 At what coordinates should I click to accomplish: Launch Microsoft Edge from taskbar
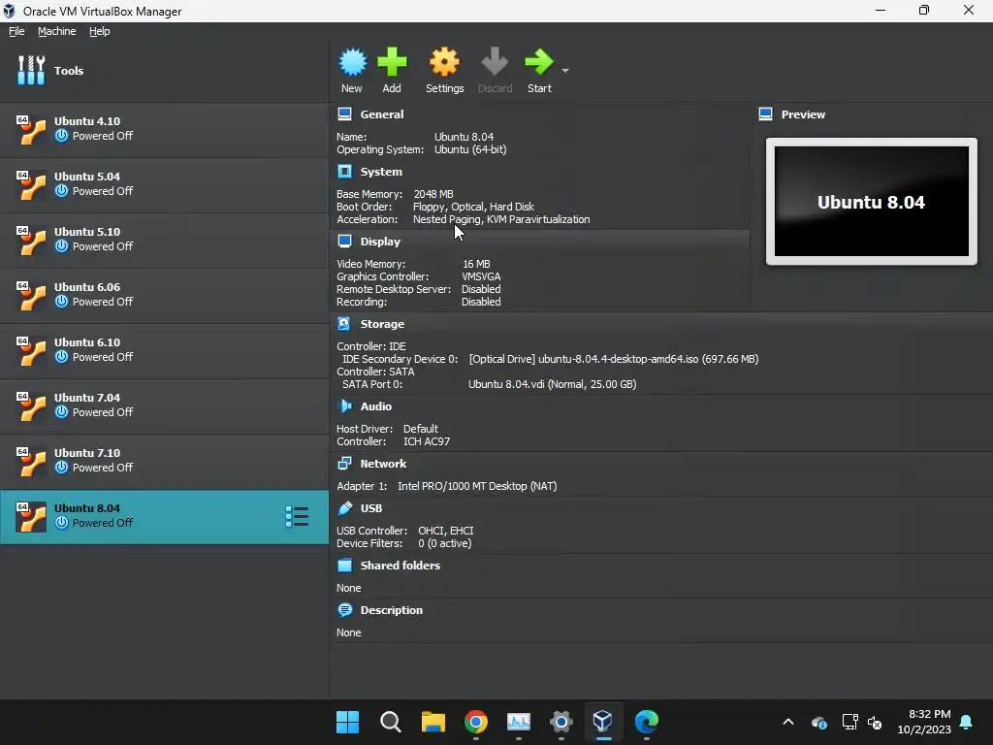click(x=646, y=722)
